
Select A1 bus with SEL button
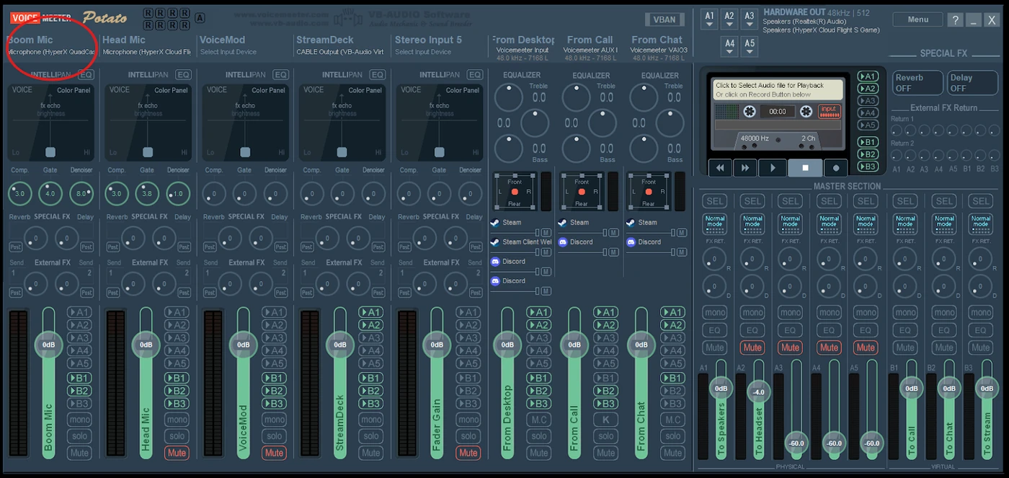(714, 201)
